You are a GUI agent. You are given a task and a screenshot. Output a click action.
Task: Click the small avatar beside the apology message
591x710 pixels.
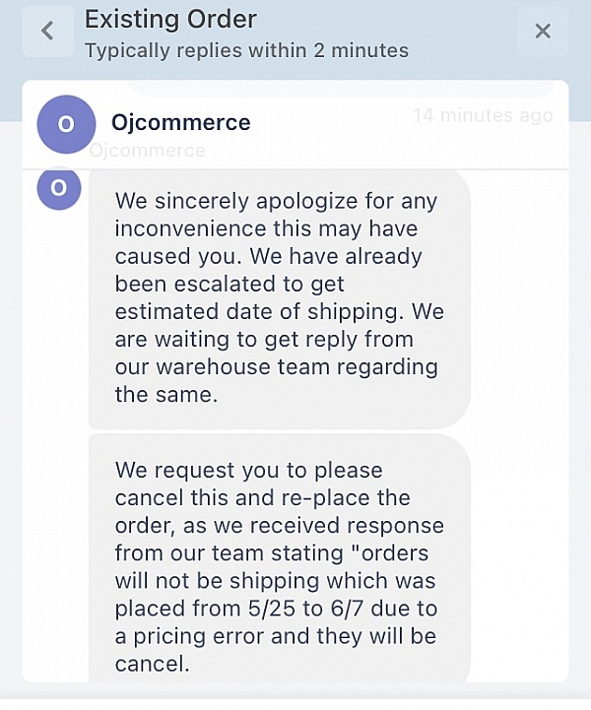click(59, 188)
